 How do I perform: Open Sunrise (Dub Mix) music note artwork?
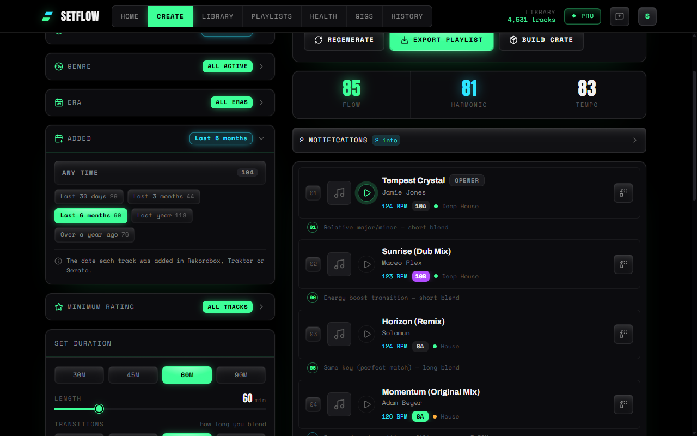coord(339,264)
